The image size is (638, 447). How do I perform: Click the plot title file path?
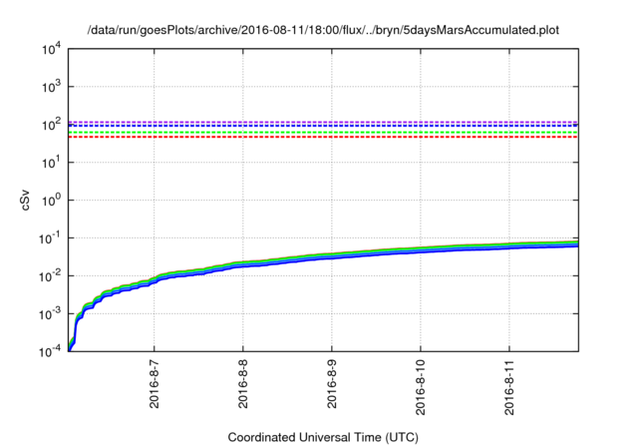323,30
